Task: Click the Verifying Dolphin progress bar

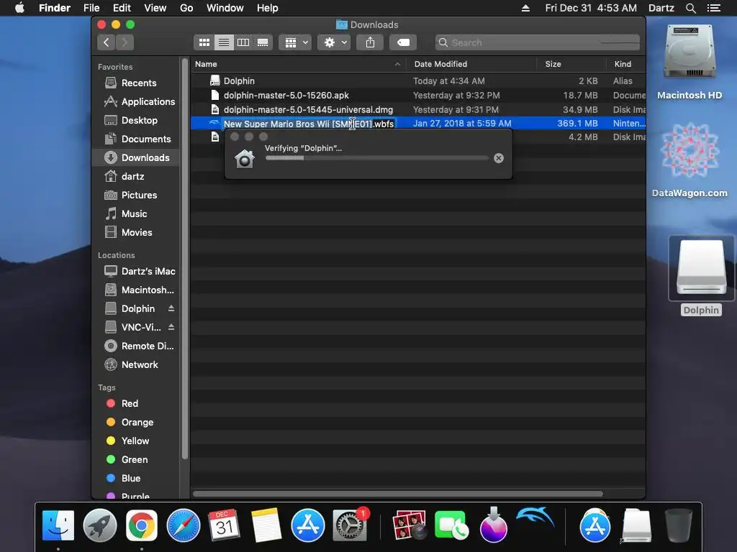Action: 376,158
